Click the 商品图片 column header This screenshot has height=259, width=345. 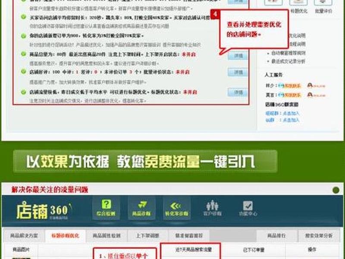[21, 250]
